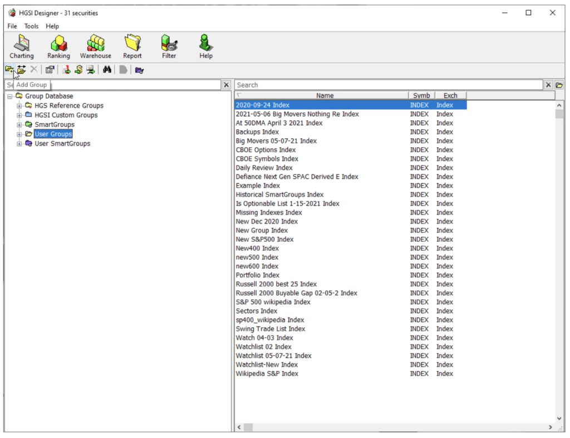Click the folder with double arrows icon

pos(22,70)
